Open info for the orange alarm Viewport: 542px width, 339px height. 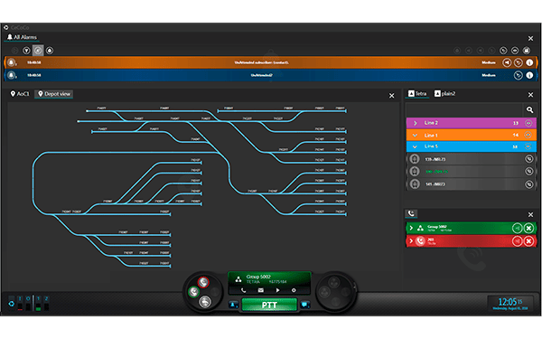coord(529,62)
